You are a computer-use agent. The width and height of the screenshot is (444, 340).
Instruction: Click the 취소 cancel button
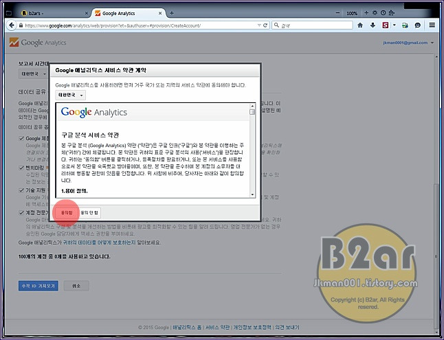pyautogui.click(x=76, y=286)
